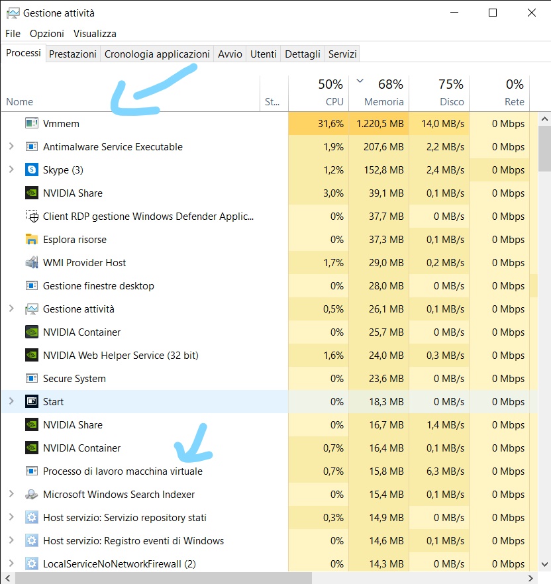Select the Processi tab
The height and width of the screenshot is (584, 551).
pos(23,53)
